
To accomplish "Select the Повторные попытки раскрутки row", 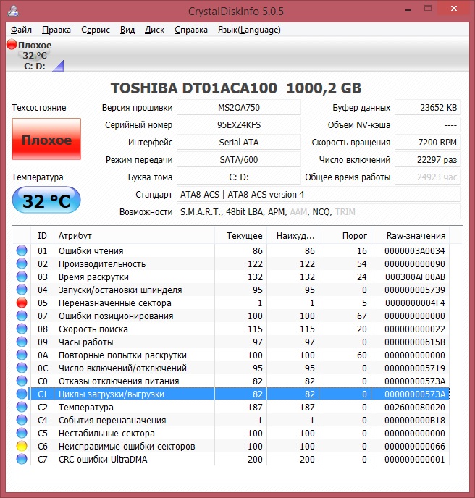I will point(231,355).
